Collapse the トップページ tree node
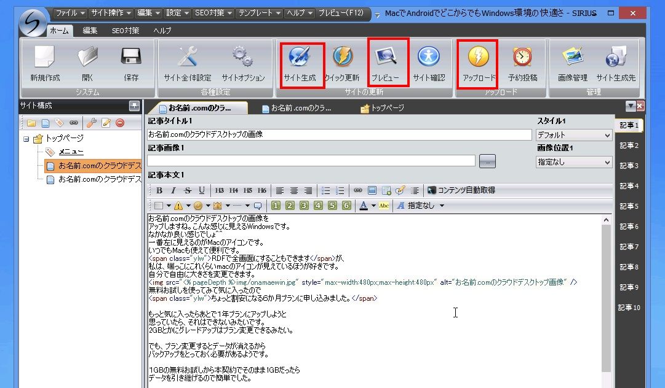Screen dimensions: 665x388 click(x=26, y=138)
